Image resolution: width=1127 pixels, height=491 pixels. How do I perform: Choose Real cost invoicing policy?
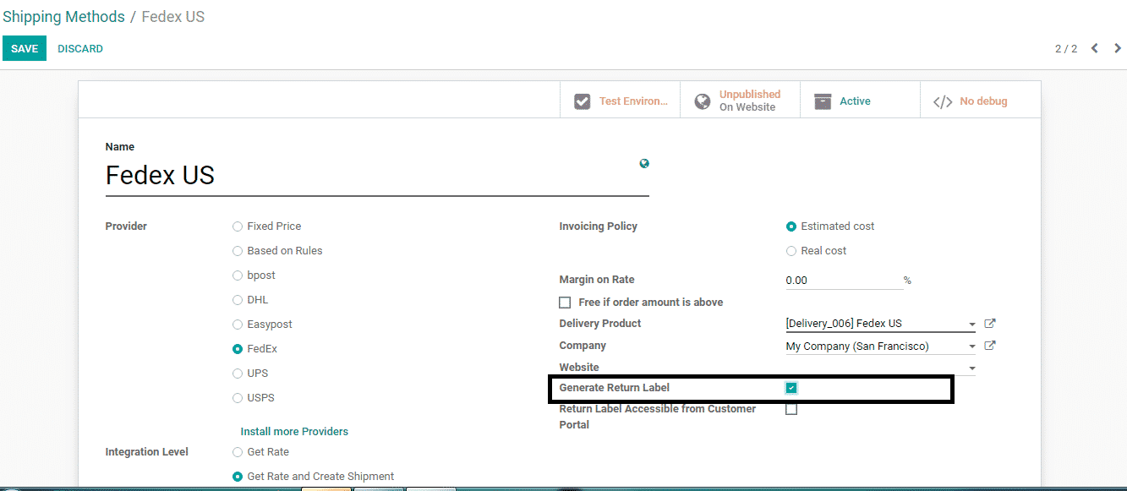791,251
